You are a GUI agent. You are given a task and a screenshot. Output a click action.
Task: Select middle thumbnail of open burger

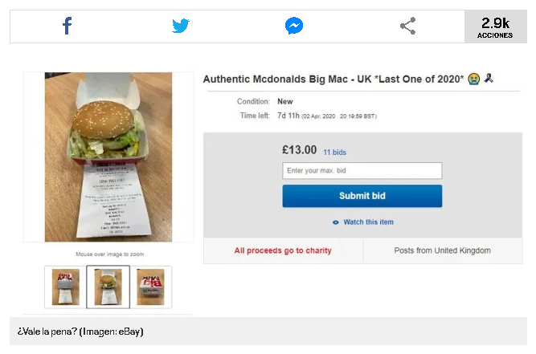click(x=108, y=287)
